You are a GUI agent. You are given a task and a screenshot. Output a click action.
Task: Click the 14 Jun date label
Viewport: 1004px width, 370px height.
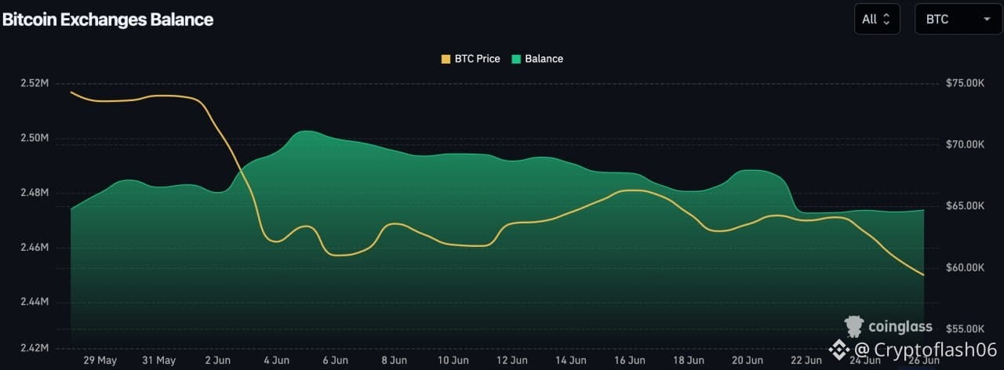click(x=570, y=361)
